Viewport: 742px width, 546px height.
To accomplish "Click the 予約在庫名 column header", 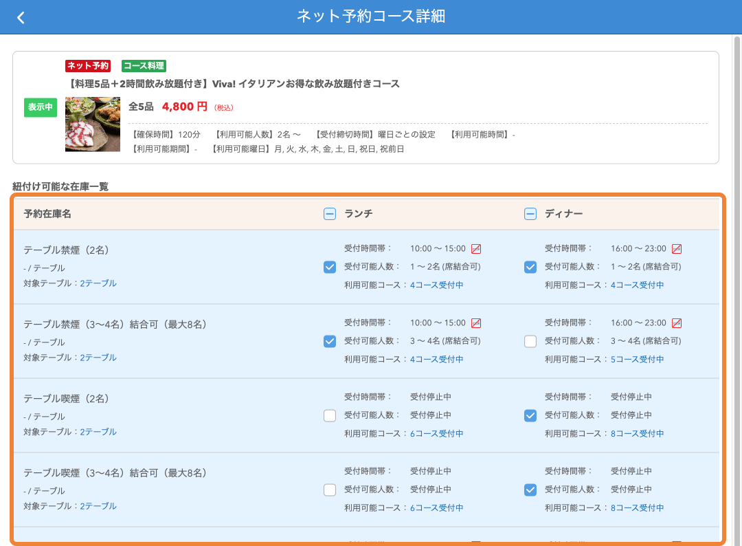I will [x=47, y=214].
